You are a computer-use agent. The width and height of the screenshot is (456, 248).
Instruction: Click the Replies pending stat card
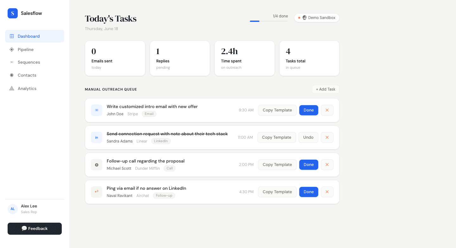pyautogui.click(x=180, y=58)
